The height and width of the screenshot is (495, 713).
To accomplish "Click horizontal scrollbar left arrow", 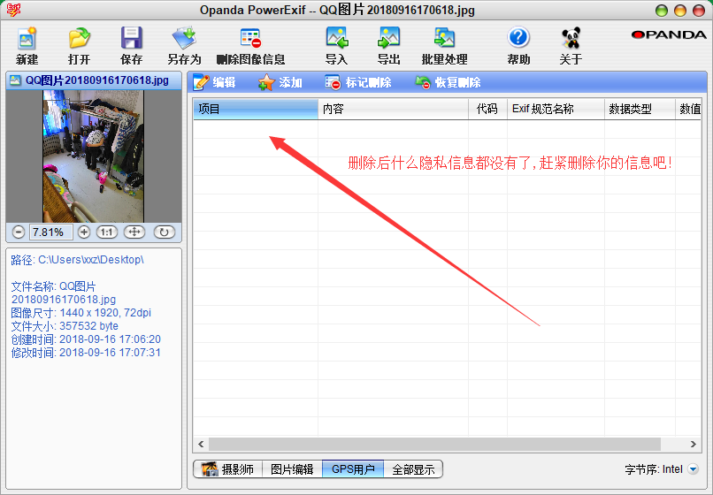I will (x=201, y=444).
